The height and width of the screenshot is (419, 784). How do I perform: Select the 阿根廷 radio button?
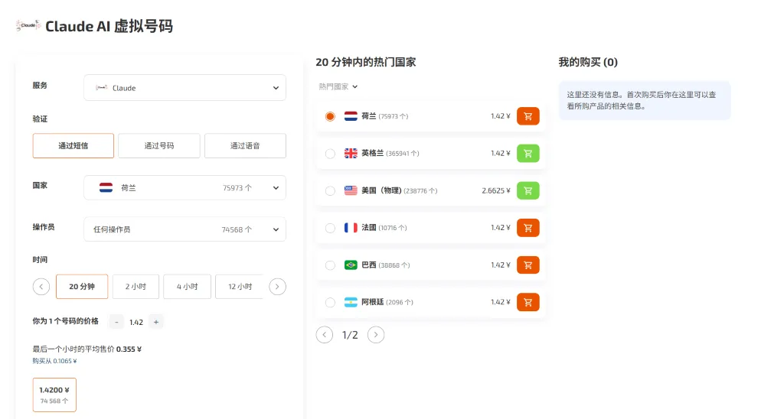[x=330, y=302]
